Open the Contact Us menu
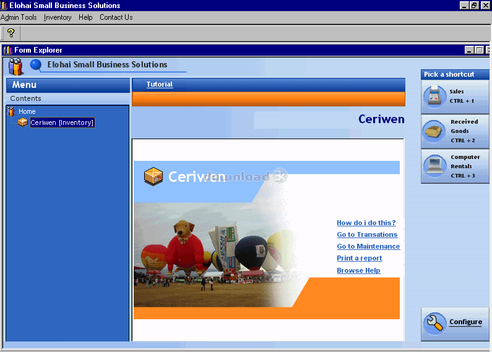 (x=116, y=17)
